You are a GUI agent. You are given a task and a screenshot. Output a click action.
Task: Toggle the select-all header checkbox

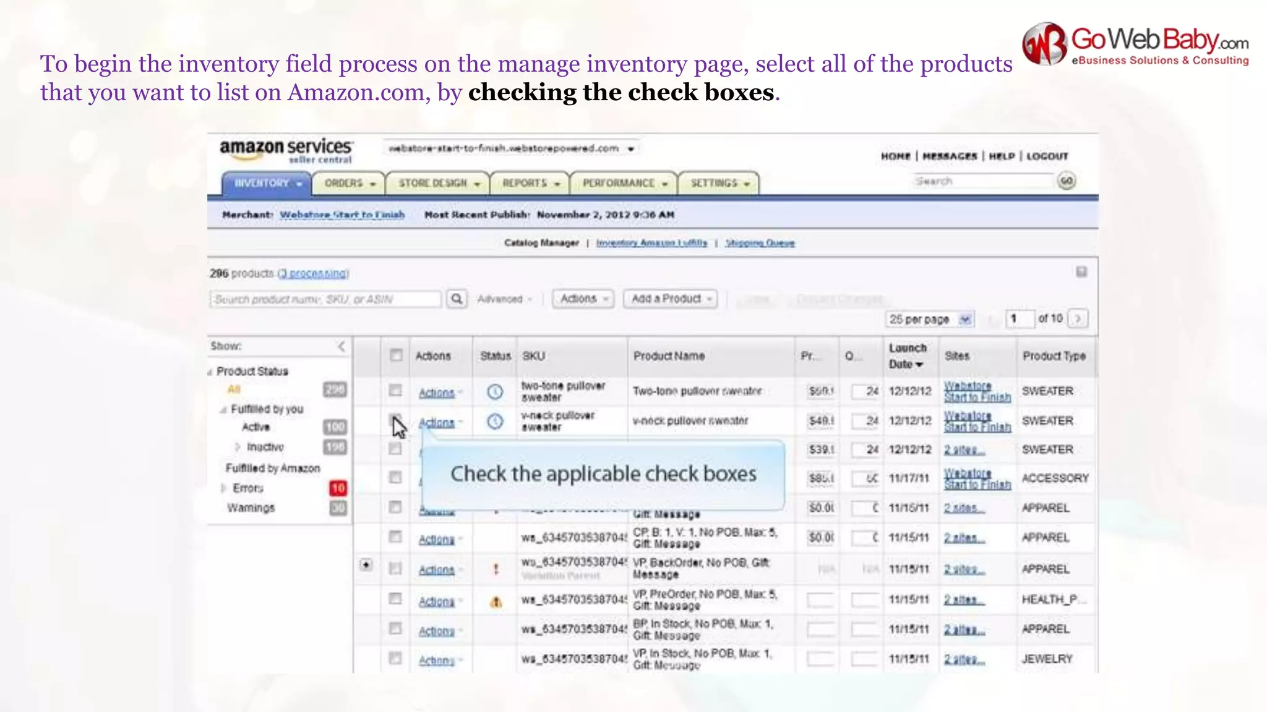[396, 355]
